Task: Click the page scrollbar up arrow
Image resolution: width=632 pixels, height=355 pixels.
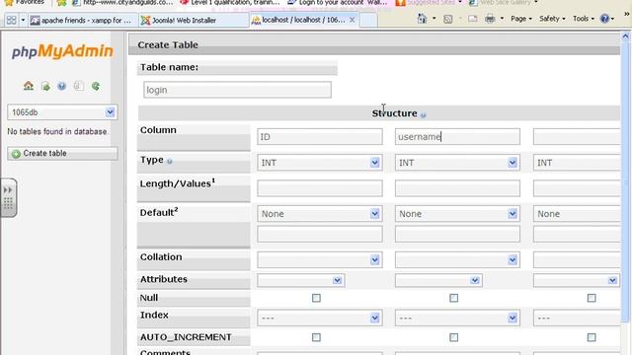Action: 625,36
